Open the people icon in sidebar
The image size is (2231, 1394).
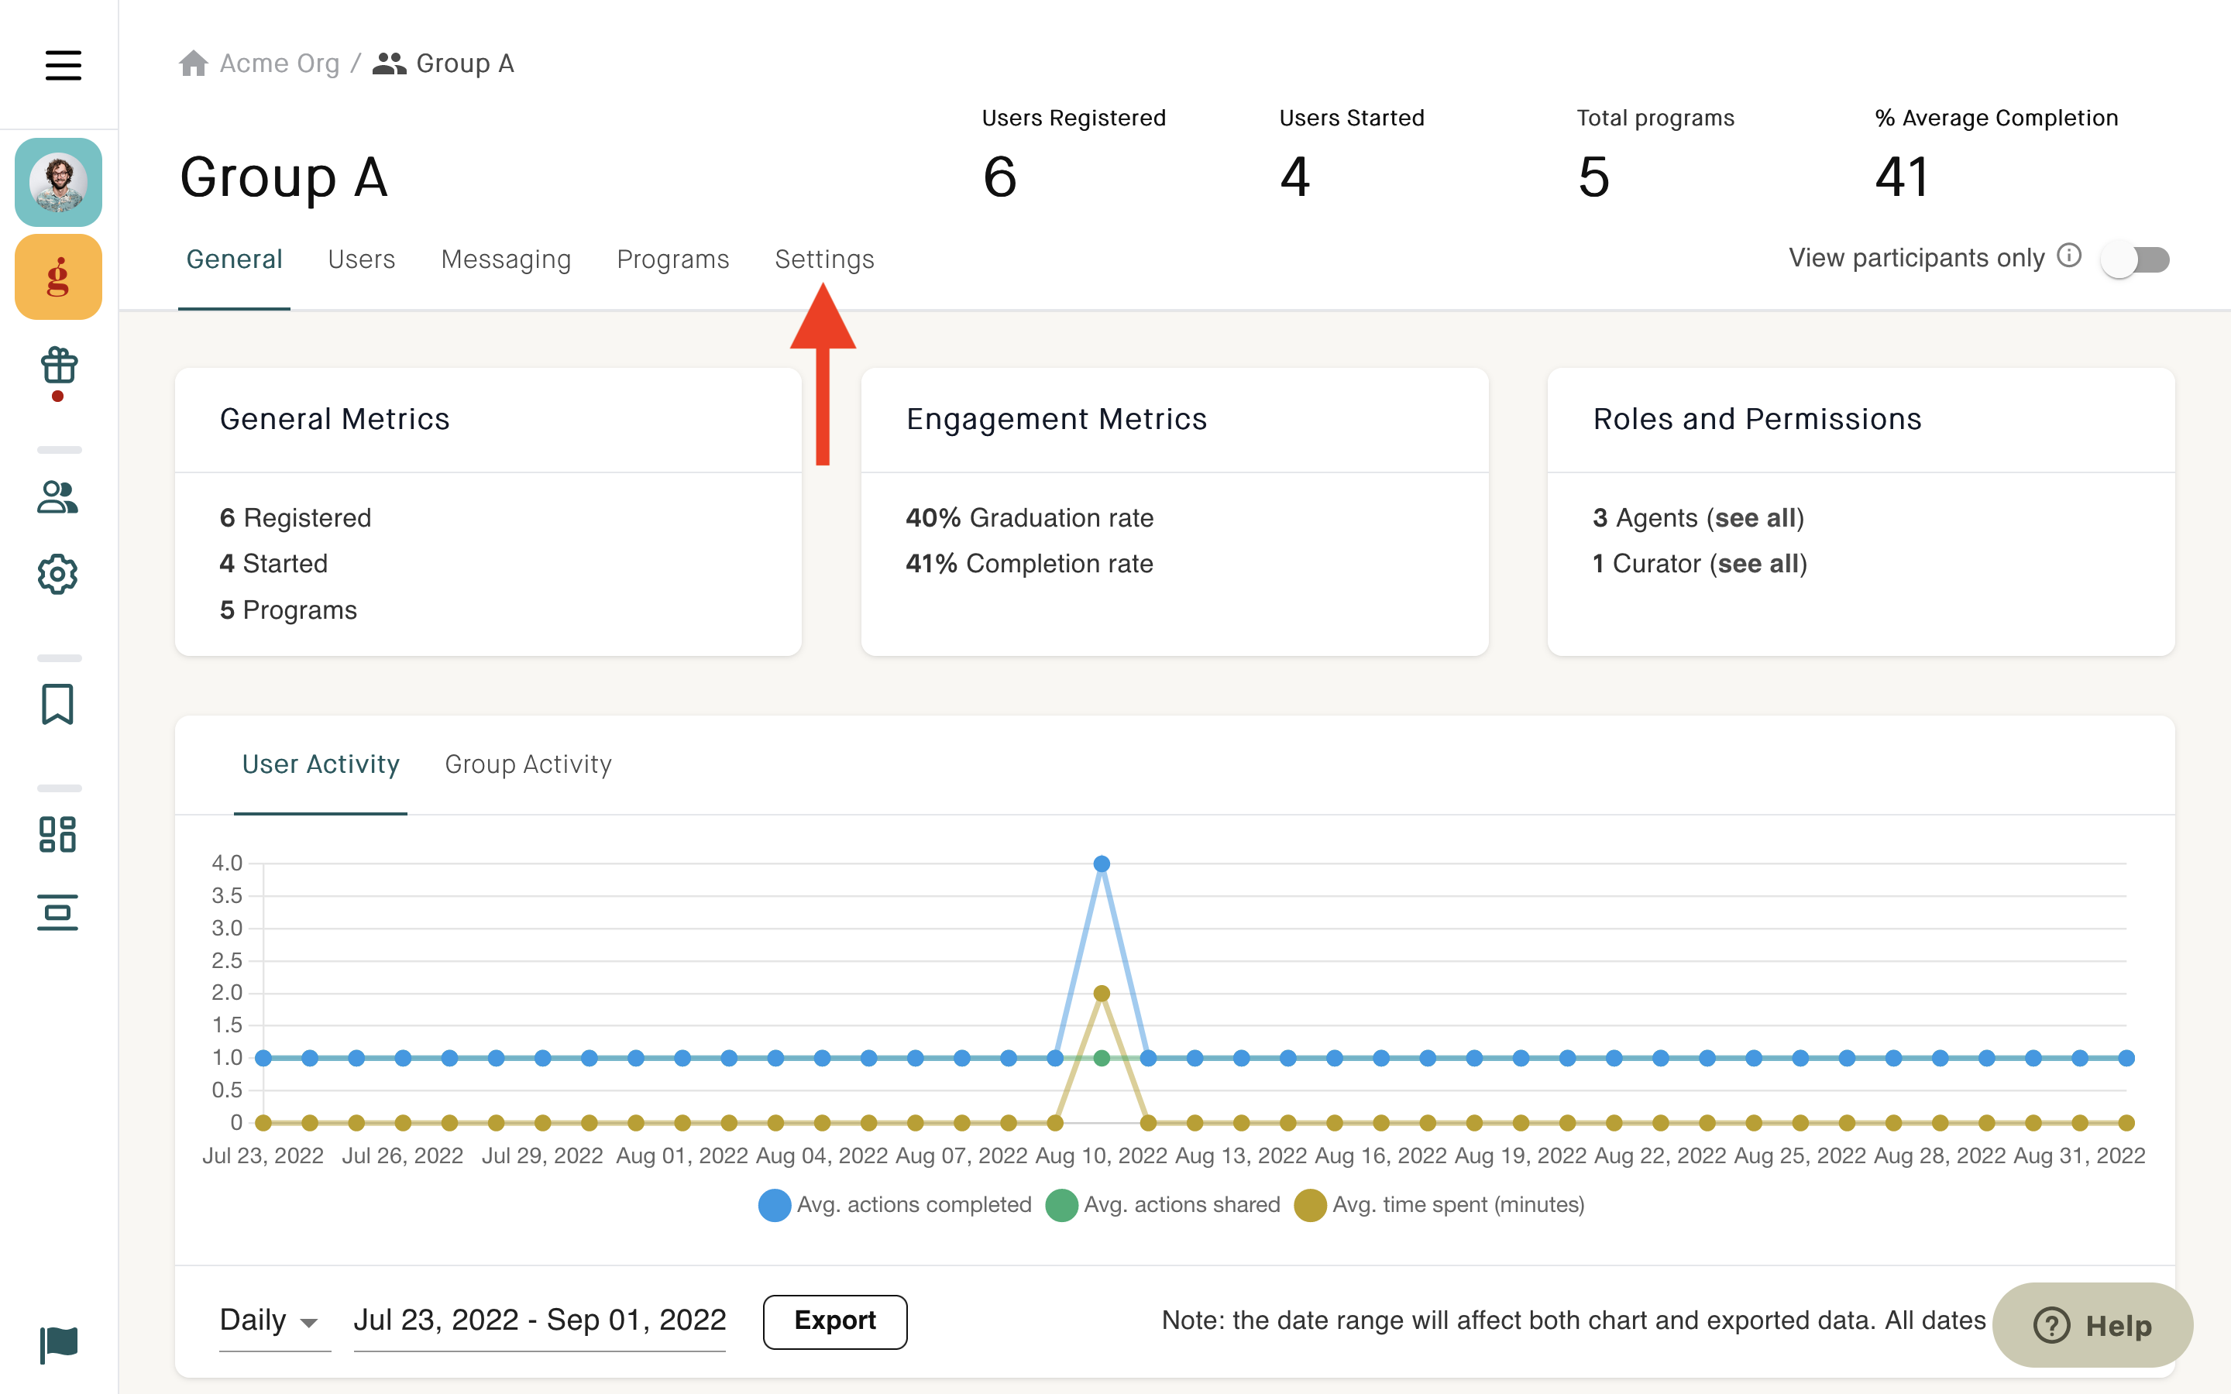57,497
